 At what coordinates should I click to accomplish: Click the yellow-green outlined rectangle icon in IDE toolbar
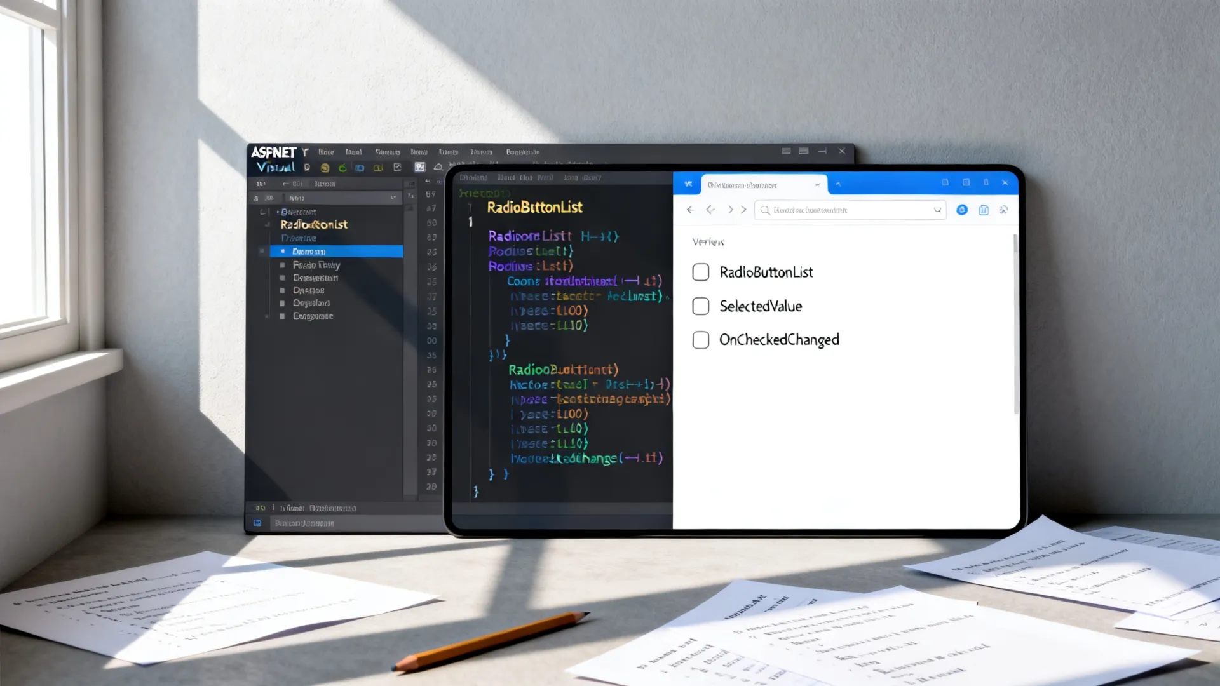point(378,168)
